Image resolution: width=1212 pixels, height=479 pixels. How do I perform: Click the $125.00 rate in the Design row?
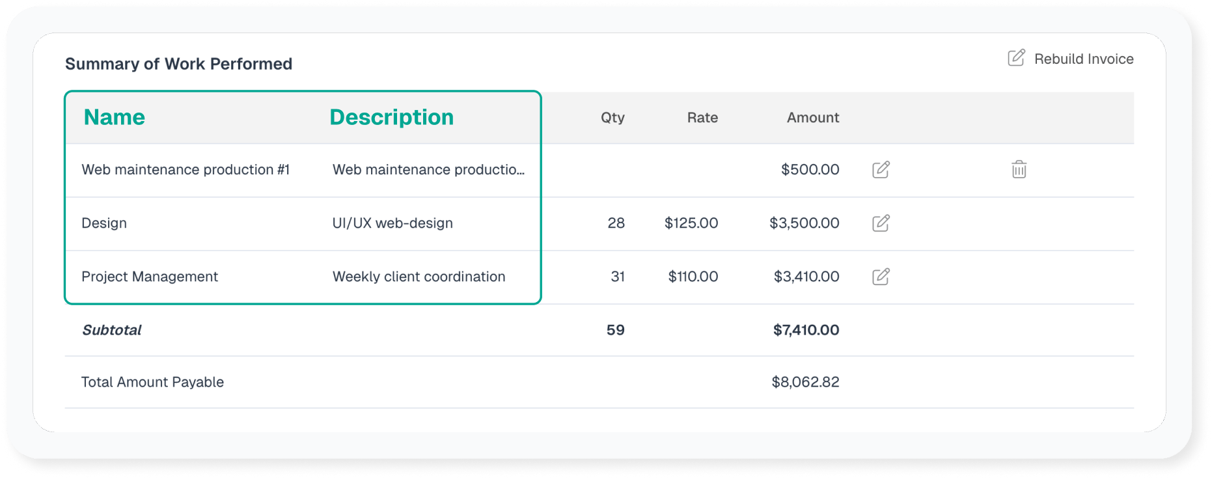coord(691,223)
